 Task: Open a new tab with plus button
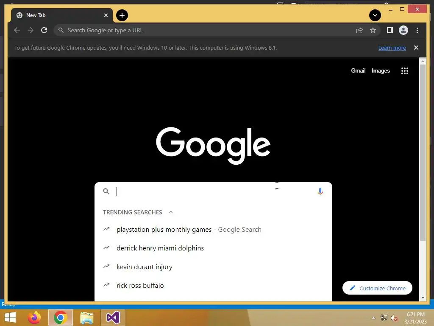click(122, 15)
